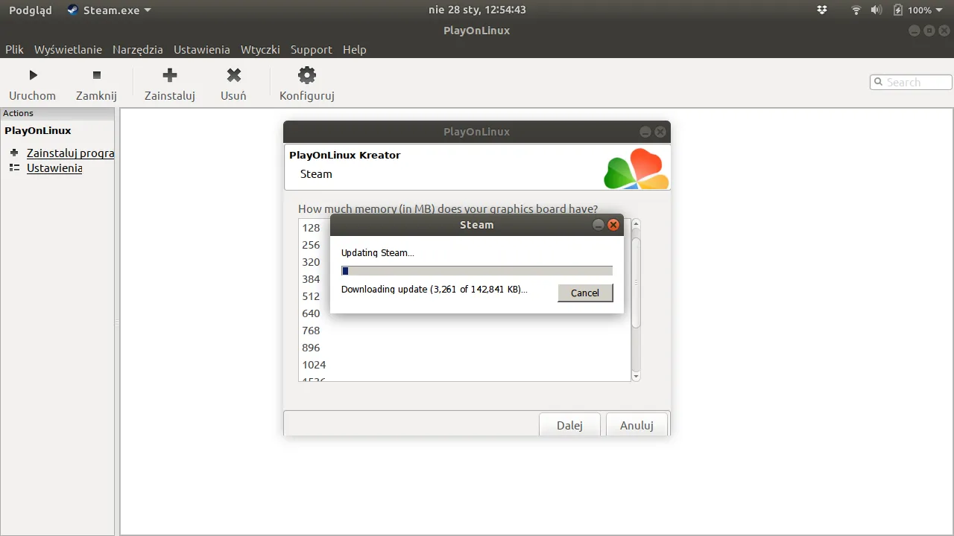Image resolution: width=954 pixels, height=536 pixels.
Task: Focus the Search input field
Action: (911, 82)
